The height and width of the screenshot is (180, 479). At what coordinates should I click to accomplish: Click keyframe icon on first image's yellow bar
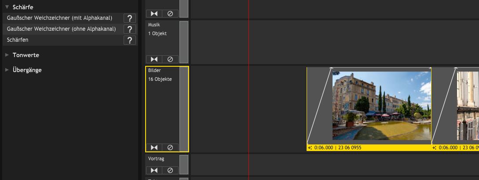(x=310, y=148)
